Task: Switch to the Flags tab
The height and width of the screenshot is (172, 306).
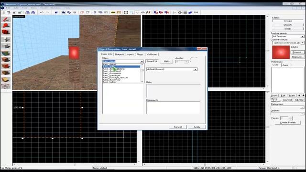Action: 140,54
